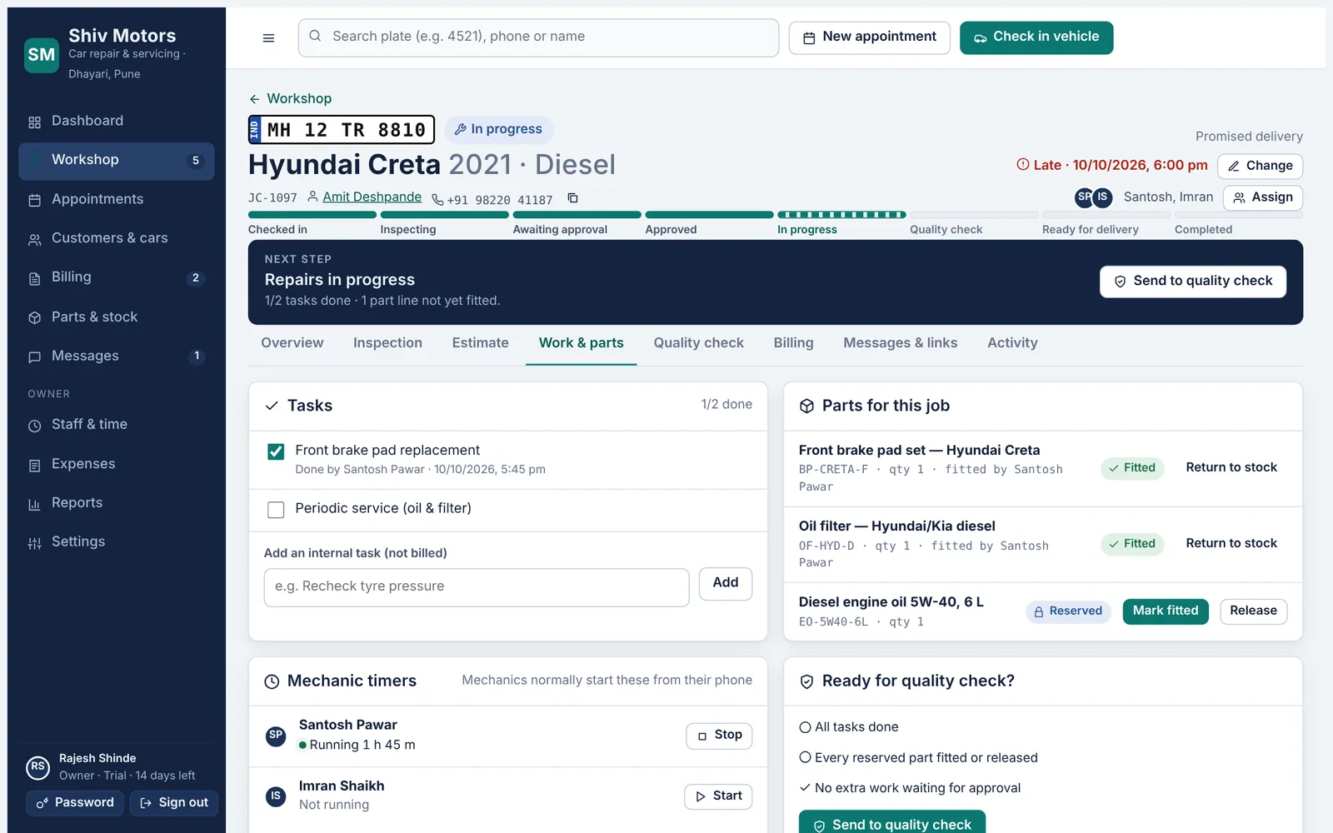Open Appointments in sidebar
The width and height of the screenshot is (1333, 833).
click(x=117, y=199)
